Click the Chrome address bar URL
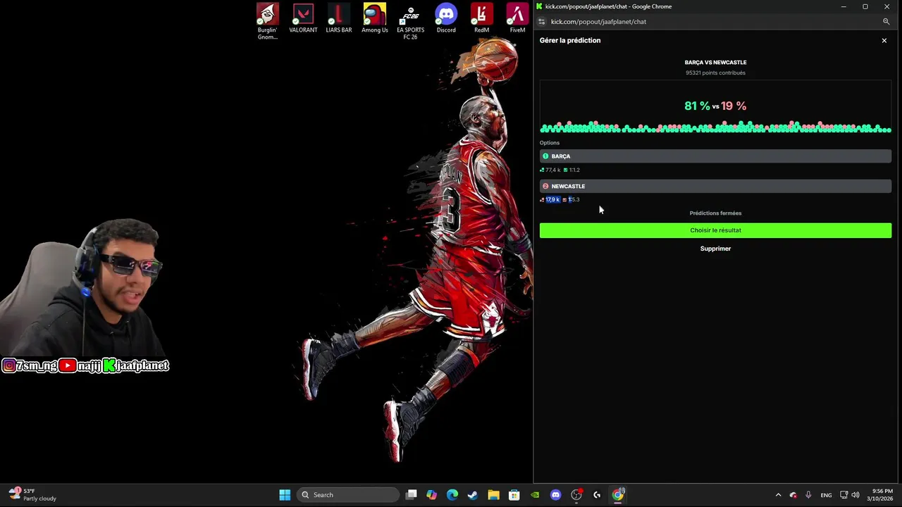This screenshot has width=902, height=507. (598, 22)
